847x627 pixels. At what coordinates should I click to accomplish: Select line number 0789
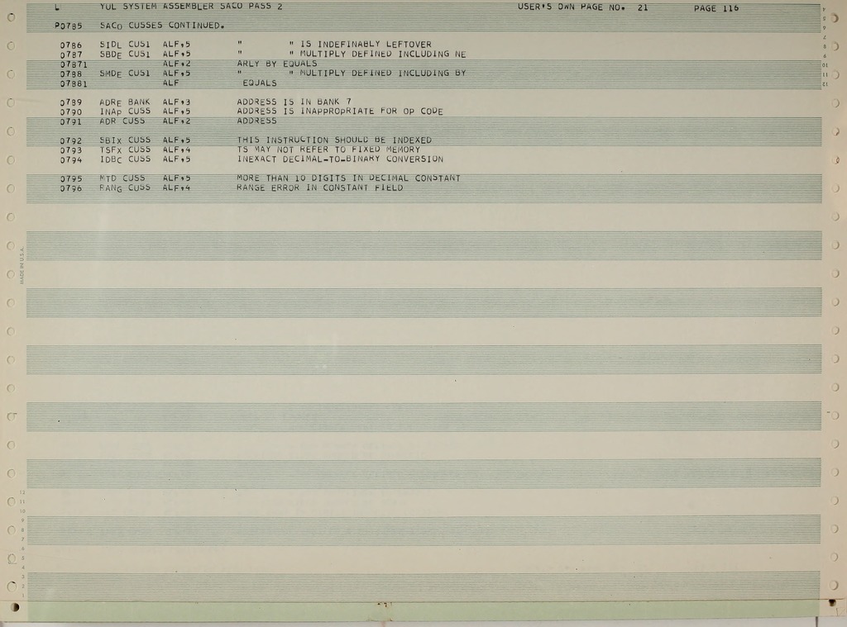tap(71, 102)
